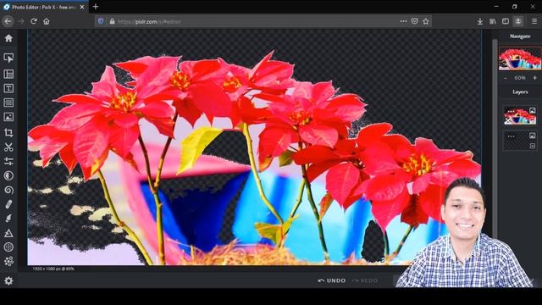Open page actions three-dot menu in address bar

[403, 21]
